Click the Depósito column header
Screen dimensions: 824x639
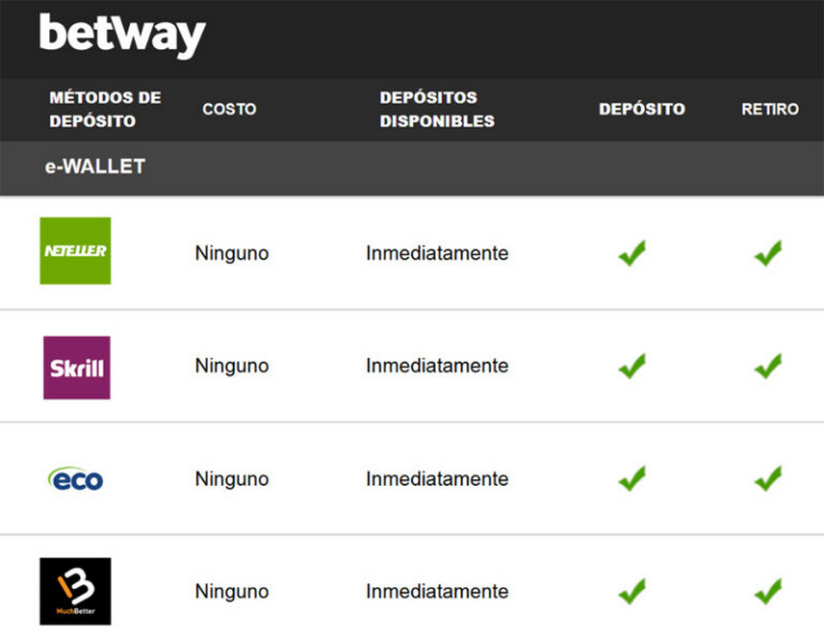[642, 109]
